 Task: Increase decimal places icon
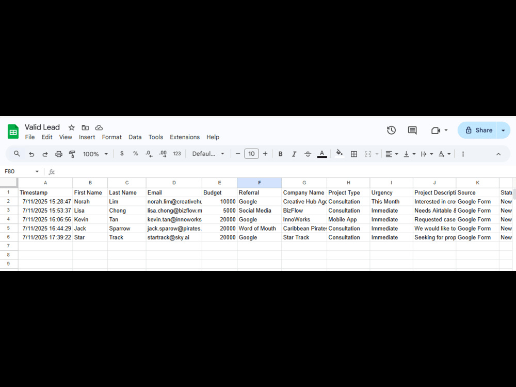coord(163,154)
